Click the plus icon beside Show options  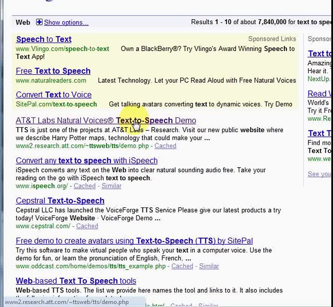pos(39,22)
